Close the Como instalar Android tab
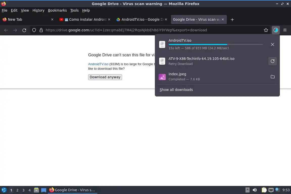Viewport: 291px width, 194px height. (x=109, y=19)
